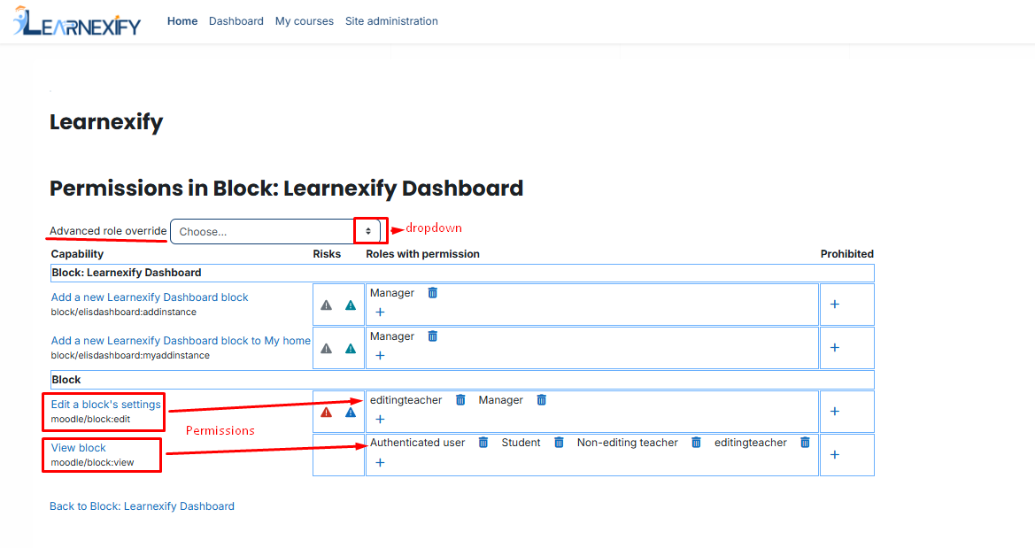This screenshot has width=1035, height=548.
Task: Open 'Edit a block's settings' capability link
Action: coord(105,404)
